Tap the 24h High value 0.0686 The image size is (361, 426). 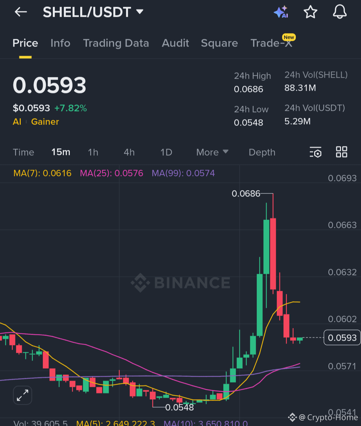(x=248, y=89)
